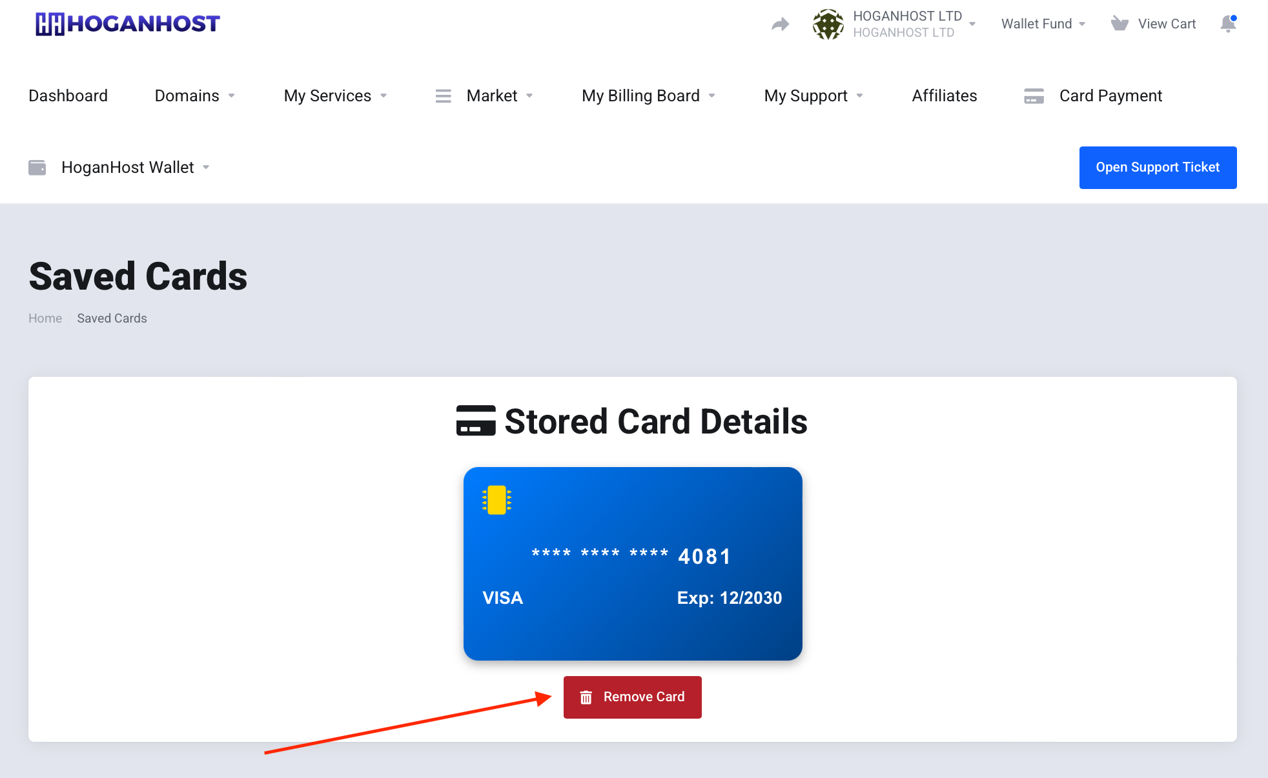Viewport: 1268px width, 778px height.
Task: Click the credit card icon beside Card Payment
Action: [1034, 96]
